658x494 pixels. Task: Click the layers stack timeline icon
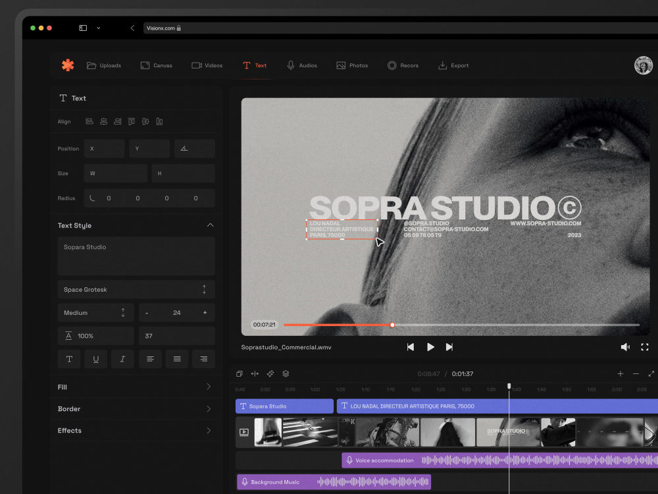(286, 374)
